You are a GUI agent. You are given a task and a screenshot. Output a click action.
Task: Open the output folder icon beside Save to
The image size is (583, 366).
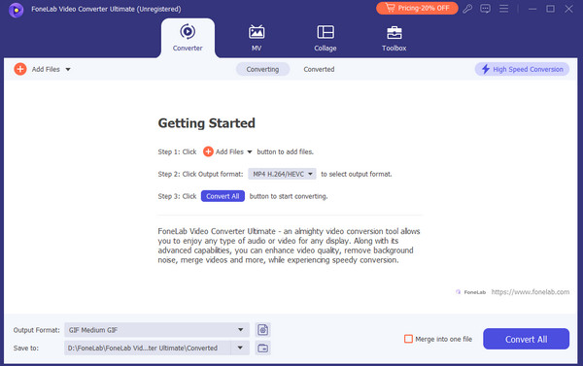(x=263, y=349)
